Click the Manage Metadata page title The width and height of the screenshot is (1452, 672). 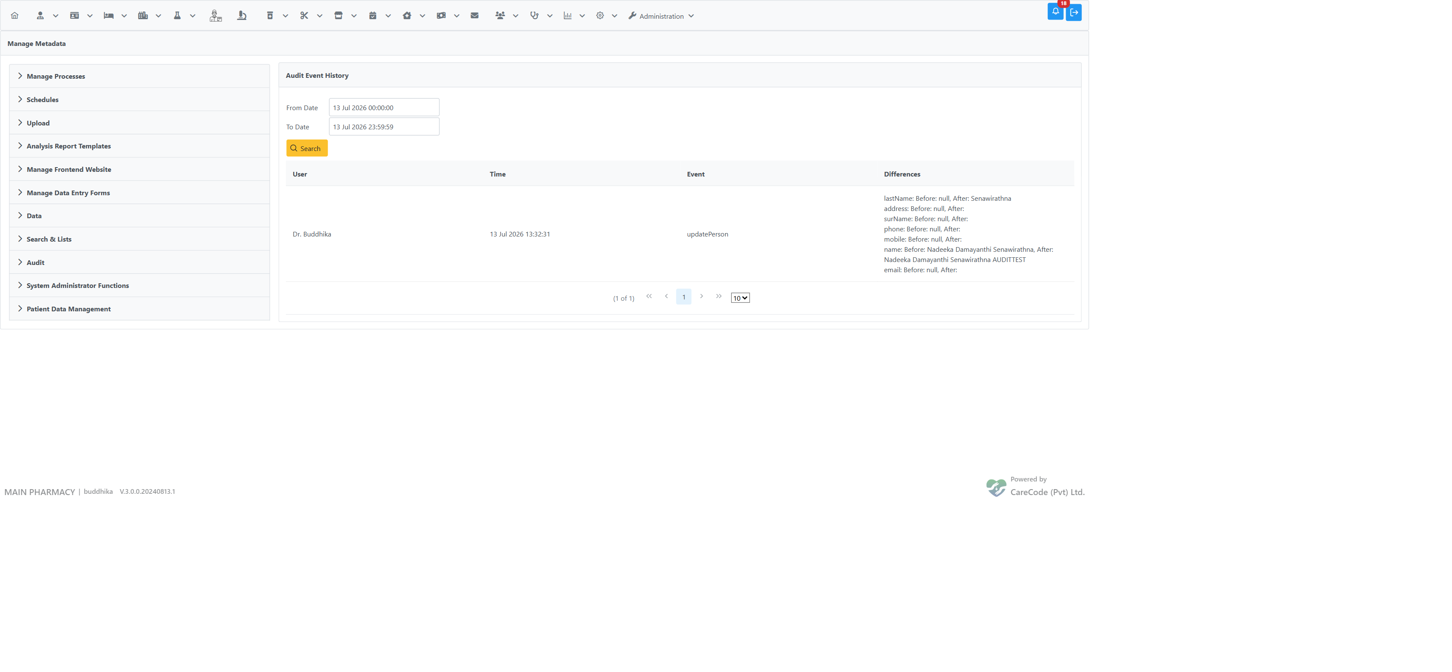37,43
